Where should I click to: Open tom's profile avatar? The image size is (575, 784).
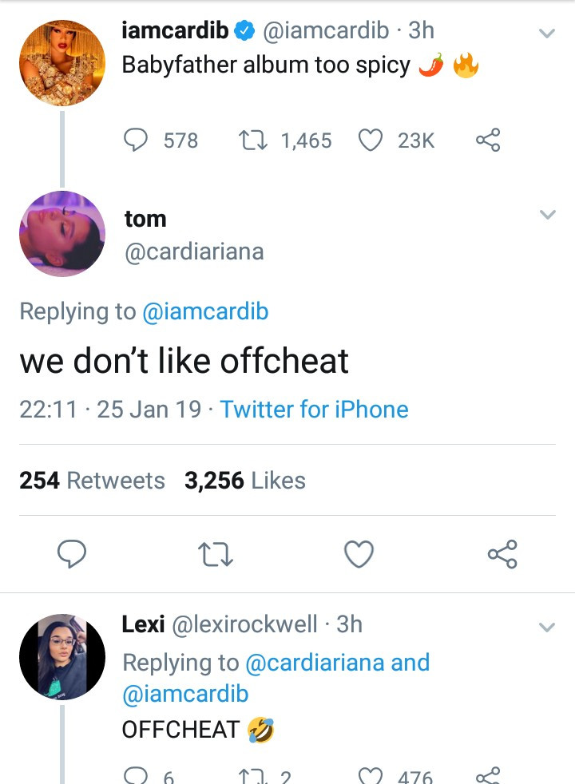tap(62, 234)
